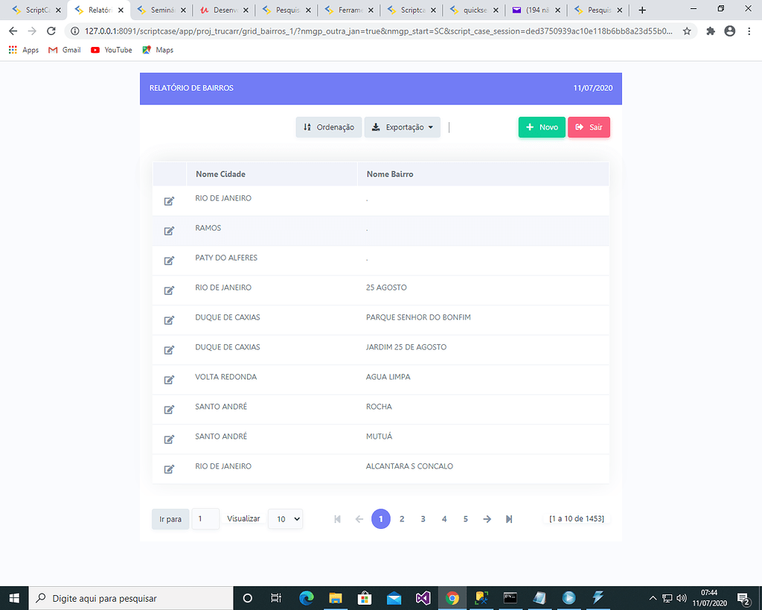Click the edit icon beside MUTUÁ record
Viewport: 762px width, 610px height.
coord(170,439)
